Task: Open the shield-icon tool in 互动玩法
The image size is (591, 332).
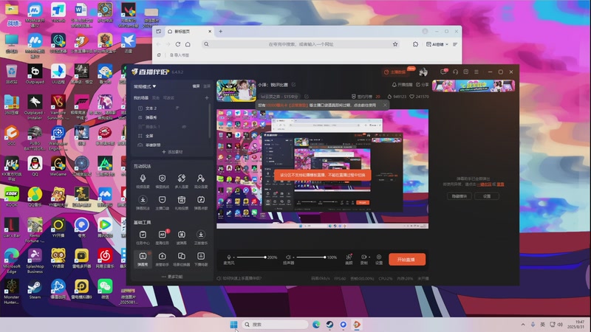Action: (162, 180)
